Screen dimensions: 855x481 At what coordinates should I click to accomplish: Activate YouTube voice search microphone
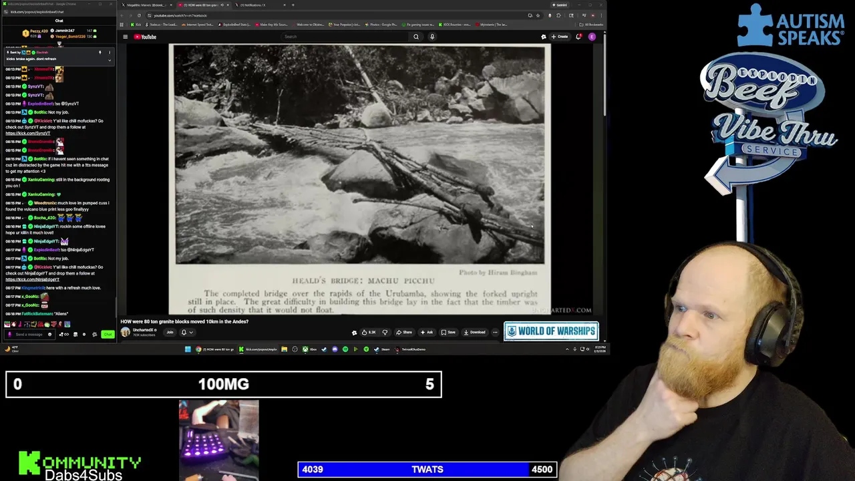click(x=432, y=37)
